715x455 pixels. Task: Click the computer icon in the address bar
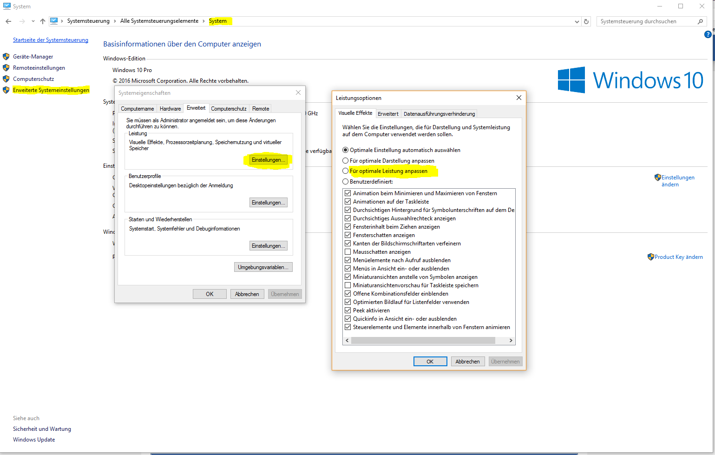(54, 21)
